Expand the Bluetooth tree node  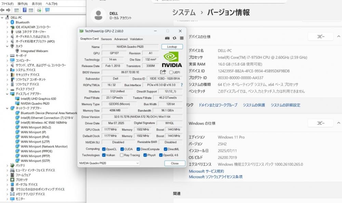(x=7, y=22)
